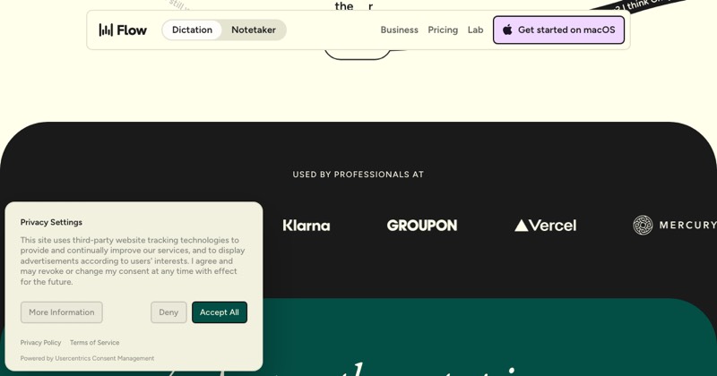717x376 pixels.
Task: Go to the Lab nav link
Action: point(475,30)
